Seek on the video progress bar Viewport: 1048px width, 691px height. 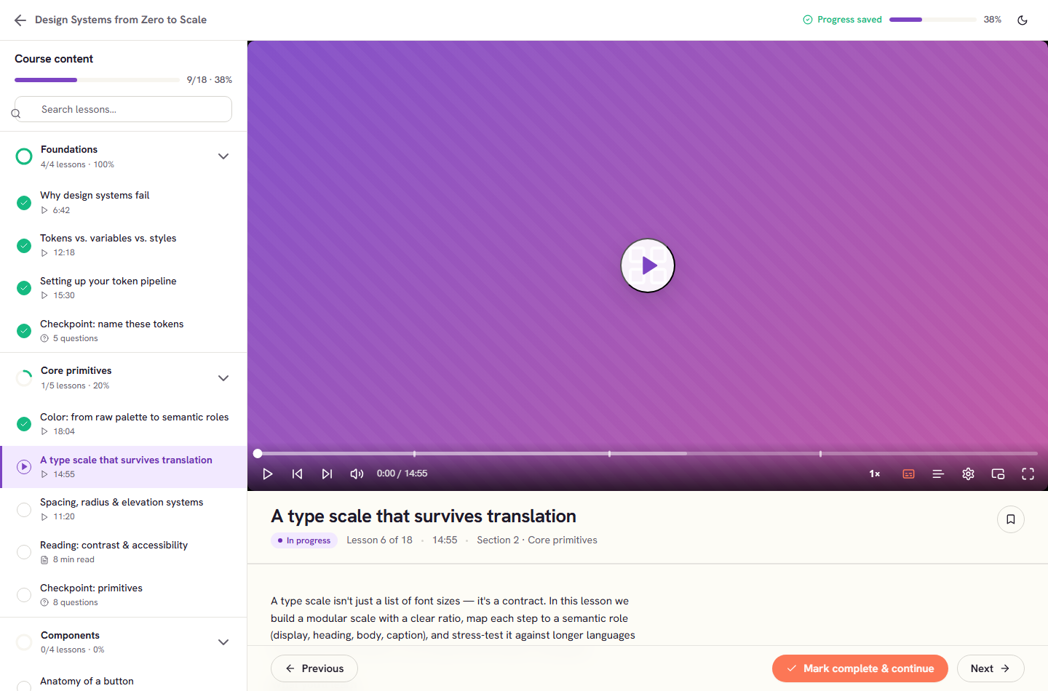[648, 453]
